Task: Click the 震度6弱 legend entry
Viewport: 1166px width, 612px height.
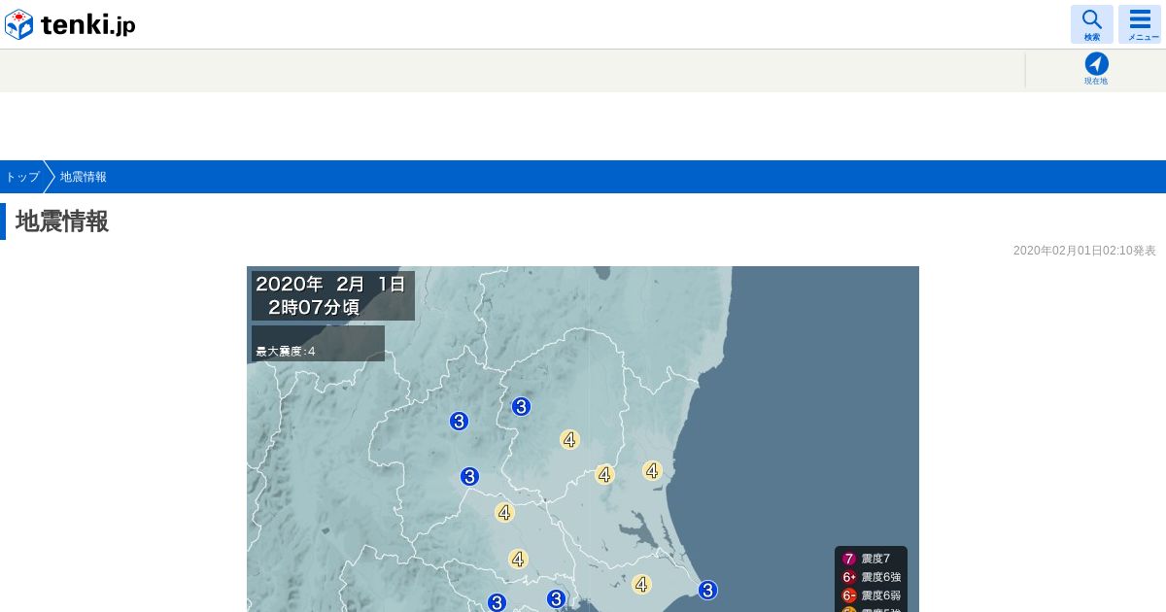Action: click(872, 595)
